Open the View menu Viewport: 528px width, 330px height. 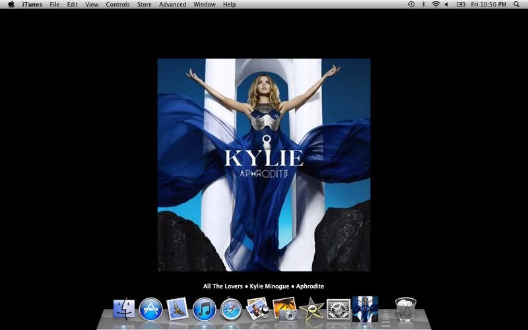coord(92,5)
